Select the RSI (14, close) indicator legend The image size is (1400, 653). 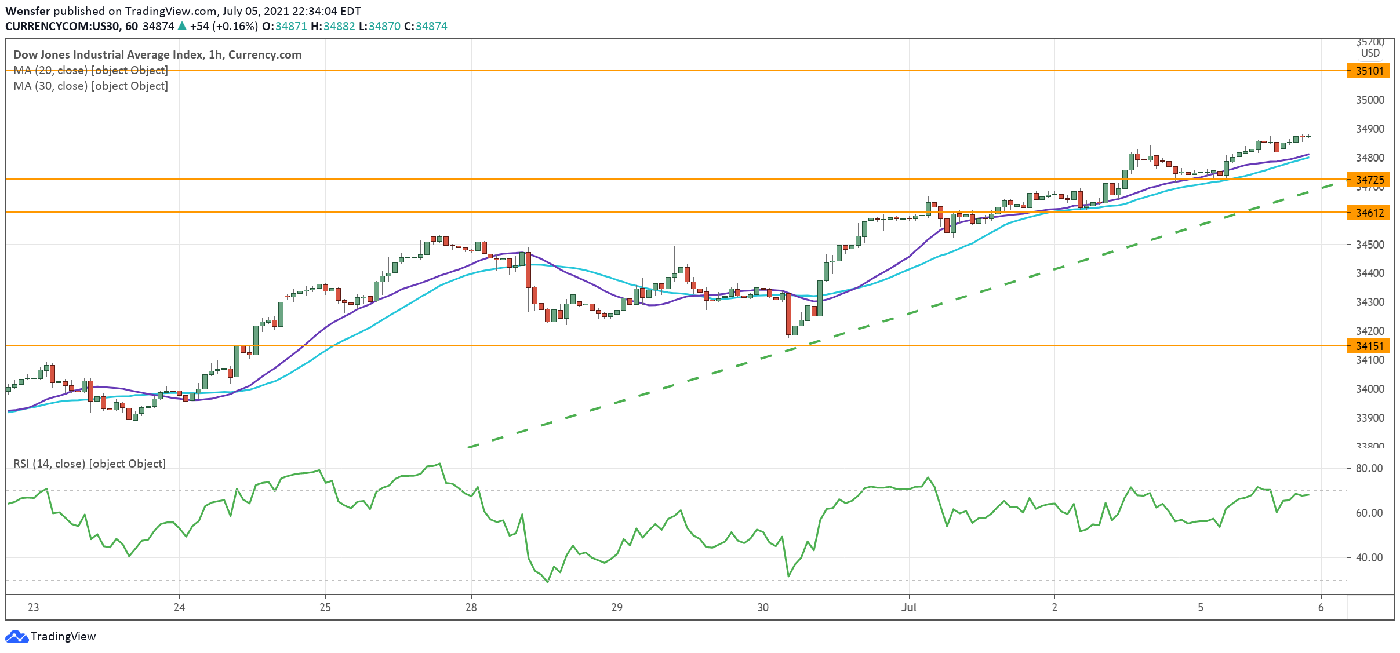[x=89, y=464]
